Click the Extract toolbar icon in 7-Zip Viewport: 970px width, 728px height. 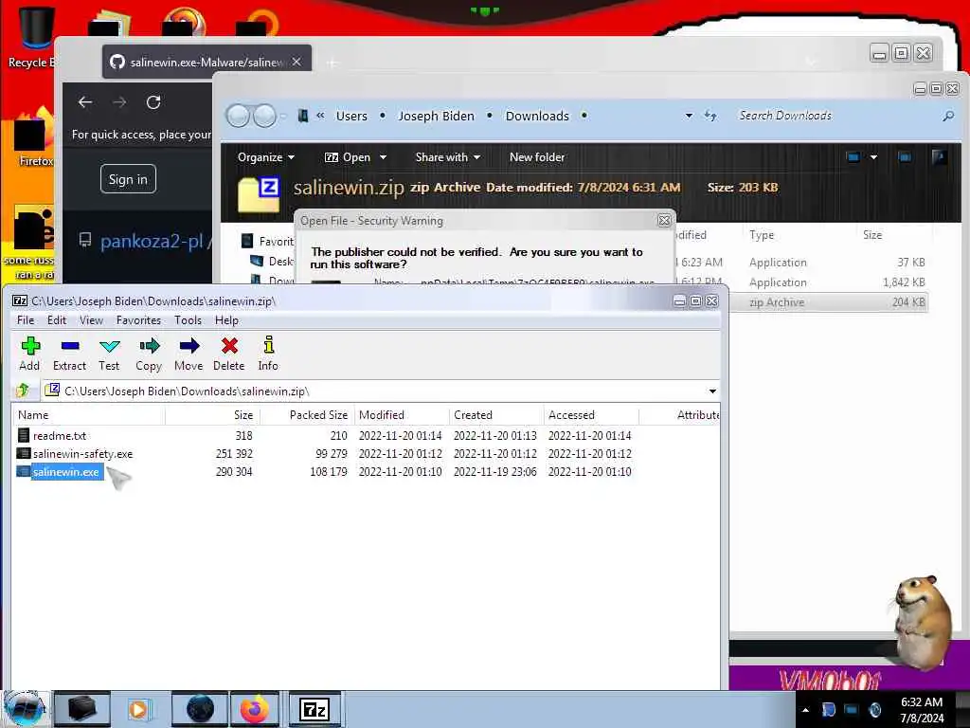click(69, 355)
